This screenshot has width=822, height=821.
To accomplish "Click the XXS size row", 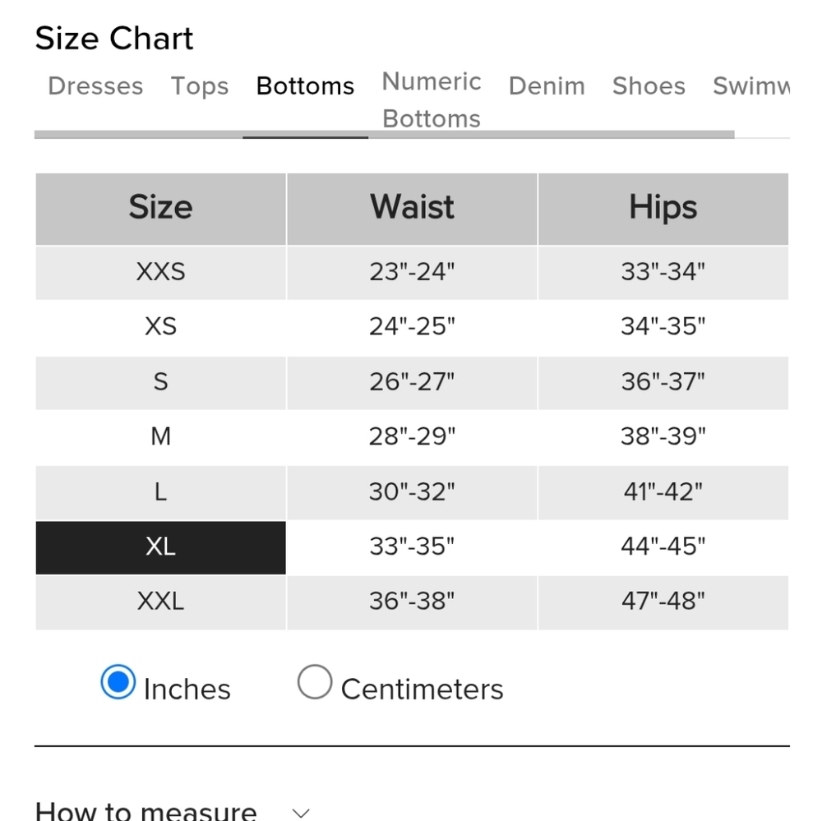I will (412, 273).
